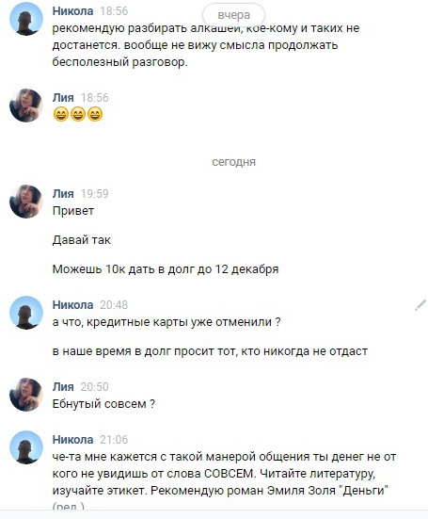
Task: Select the message "а что, кредитные карты уже отменили ?"
Action: coord(166,322)
